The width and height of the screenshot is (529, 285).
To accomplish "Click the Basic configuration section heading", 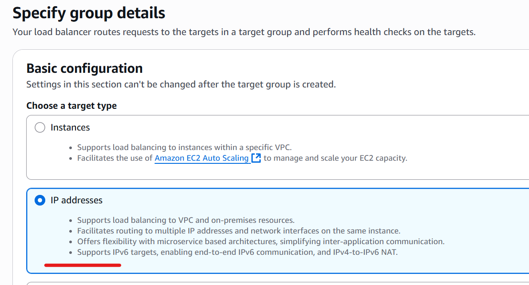I will [x=84, y=68].
